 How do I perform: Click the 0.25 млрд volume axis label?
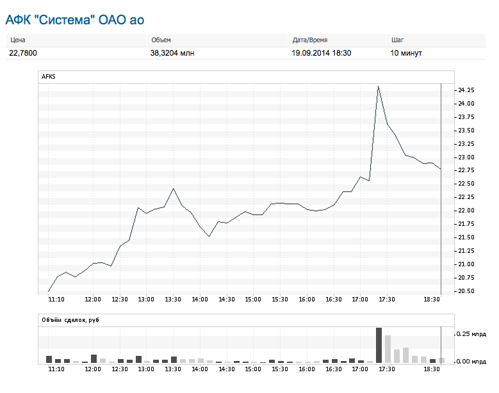click(x=471, y=333)
